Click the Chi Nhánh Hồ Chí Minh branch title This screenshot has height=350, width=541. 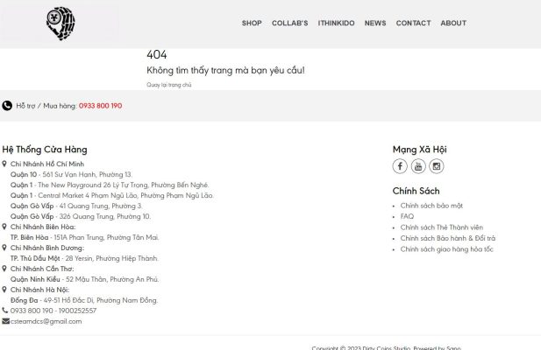47,164
